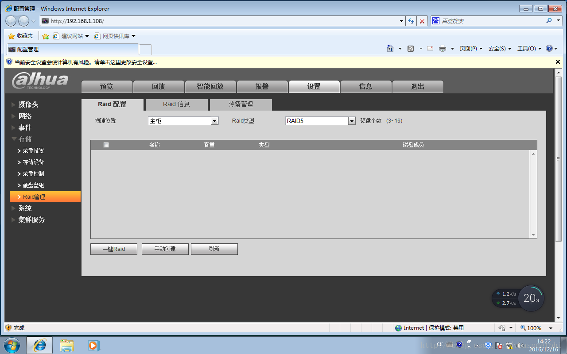Open the 收藏夹 favorites star button
Image resolution: width=567 pixels, height=354 pixels.
(x=20, y=36)
